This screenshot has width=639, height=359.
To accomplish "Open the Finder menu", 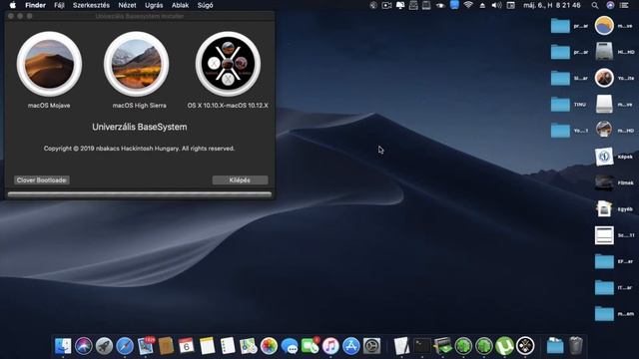I will [36, 5].
